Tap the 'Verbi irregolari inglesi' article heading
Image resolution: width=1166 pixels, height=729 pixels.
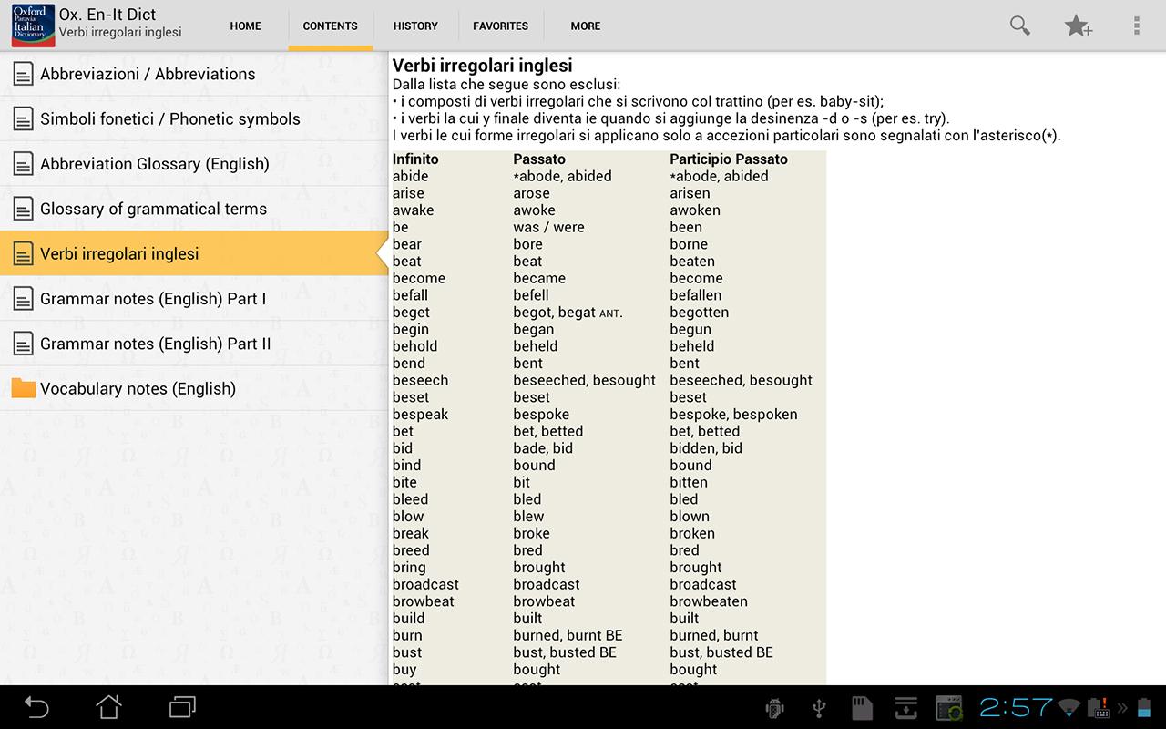coord(482,66)
